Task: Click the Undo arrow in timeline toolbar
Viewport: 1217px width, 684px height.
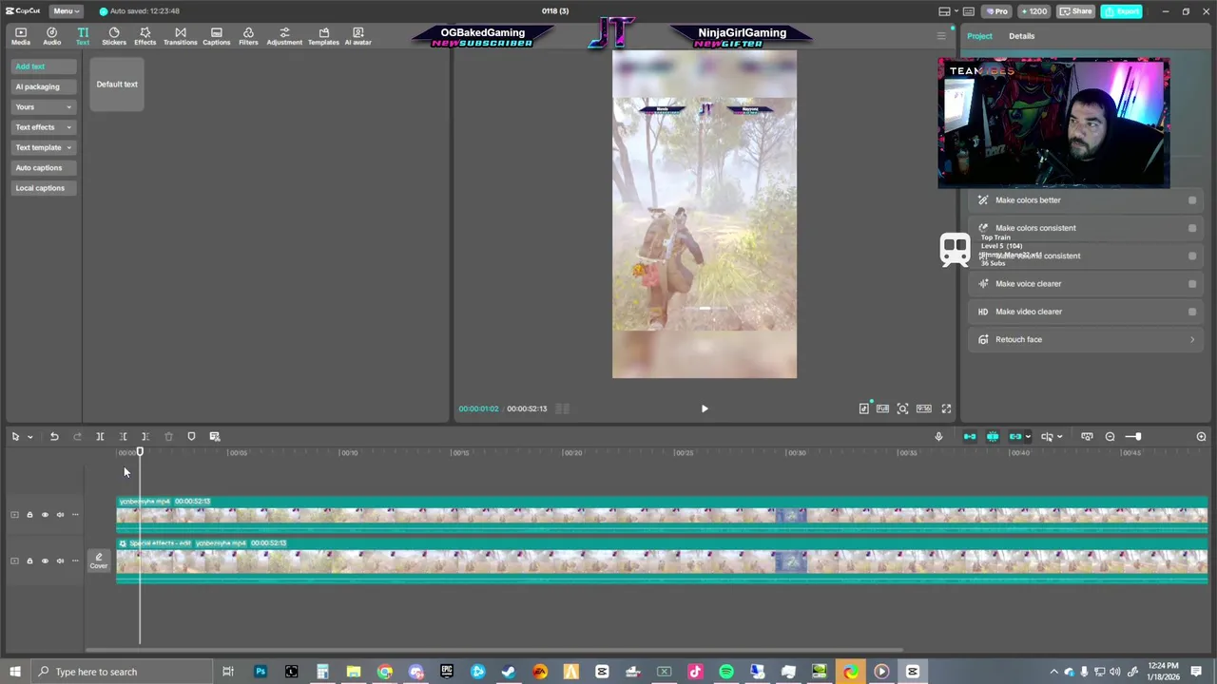Action: (x=54, y=436)
